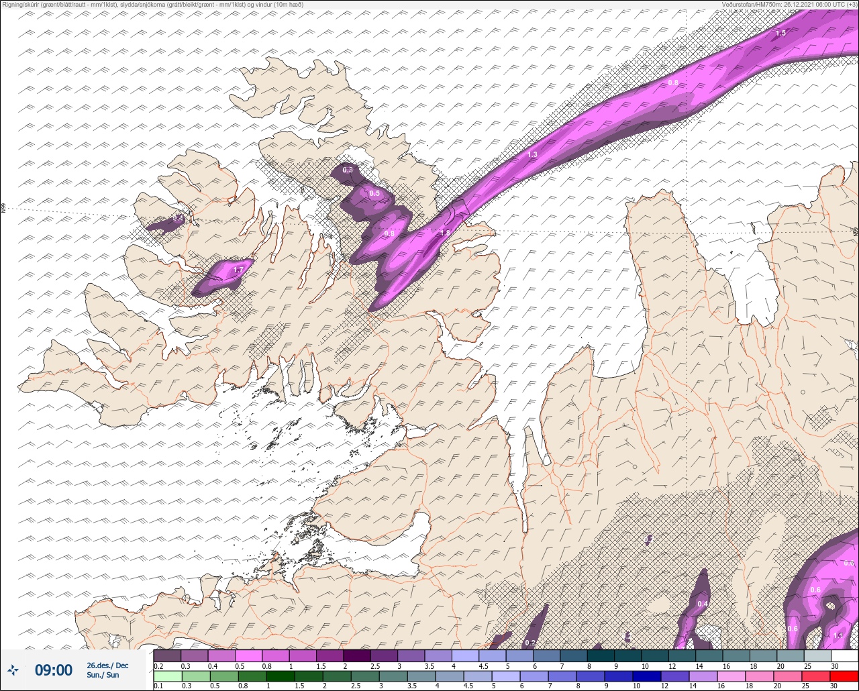Select the 2.5 rain legend swatch
This screenshot has width=859, height=691.
365,676
